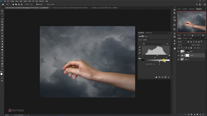Hide the Layer 1 layer
The width and height of the screenshot is (207, 116).
(x=179, y=59)
